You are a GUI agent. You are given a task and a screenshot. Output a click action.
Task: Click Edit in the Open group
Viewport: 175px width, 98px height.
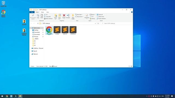[92, 17]
